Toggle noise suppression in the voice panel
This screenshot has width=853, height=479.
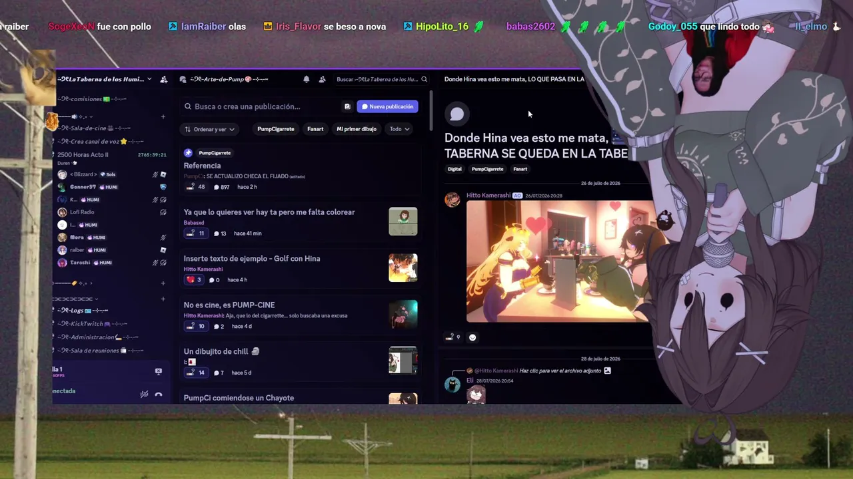[144, 395]
